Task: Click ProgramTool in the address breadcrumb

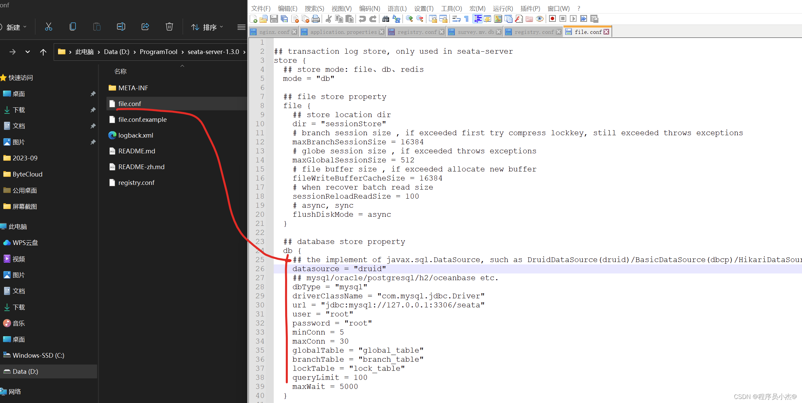Action: click(158, 52)
